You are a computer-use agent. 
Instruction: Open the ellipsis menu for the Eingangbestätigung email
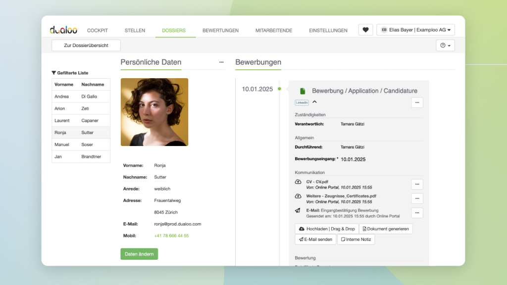click(417, 213)
